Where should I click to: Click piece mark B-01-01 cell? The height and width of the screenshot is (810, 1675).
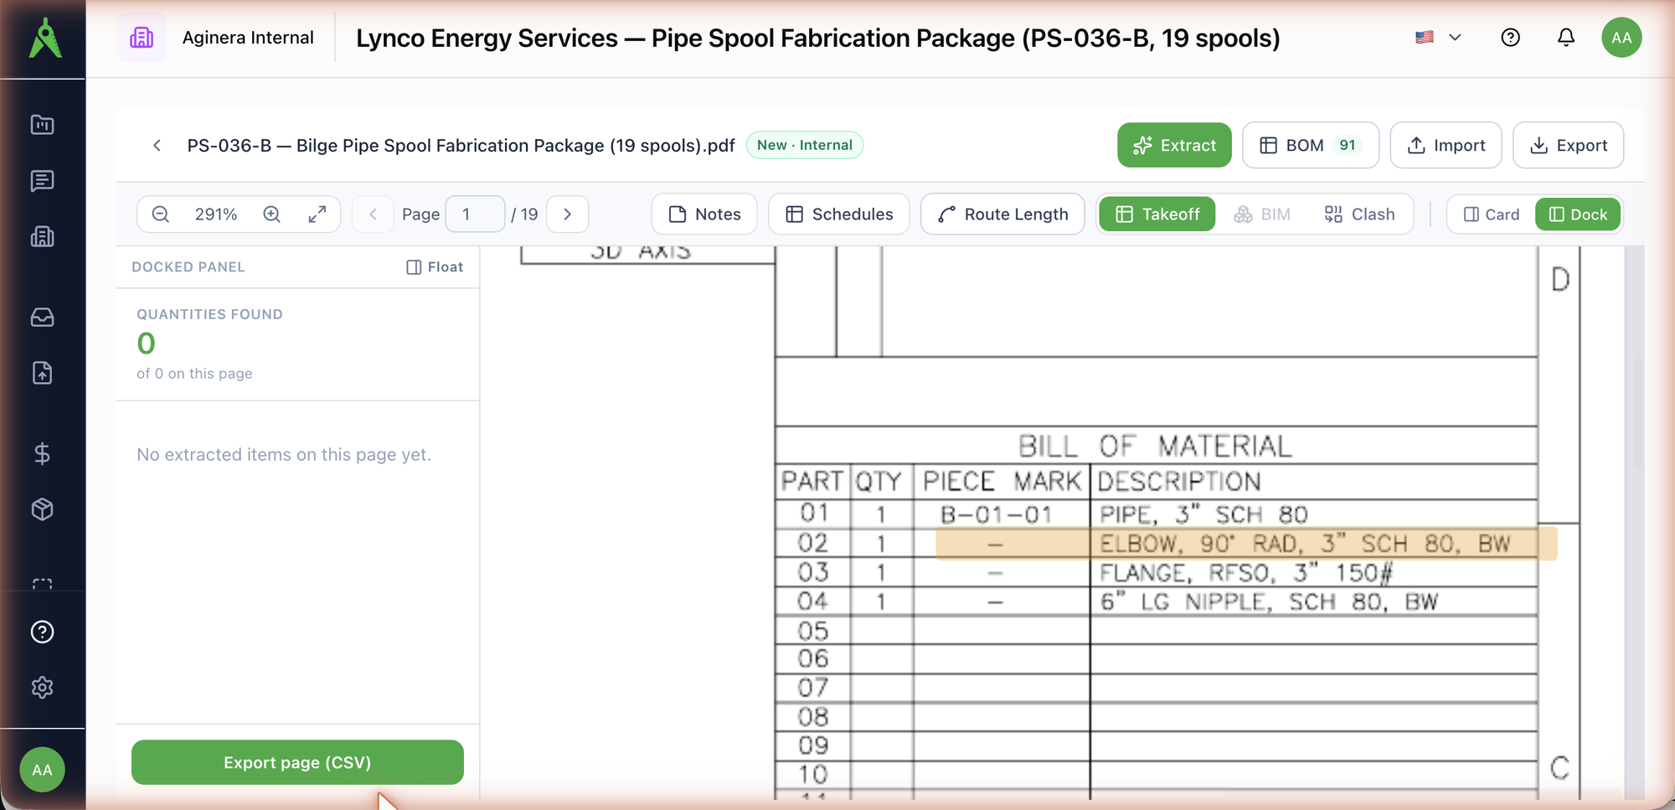[997, 514]
